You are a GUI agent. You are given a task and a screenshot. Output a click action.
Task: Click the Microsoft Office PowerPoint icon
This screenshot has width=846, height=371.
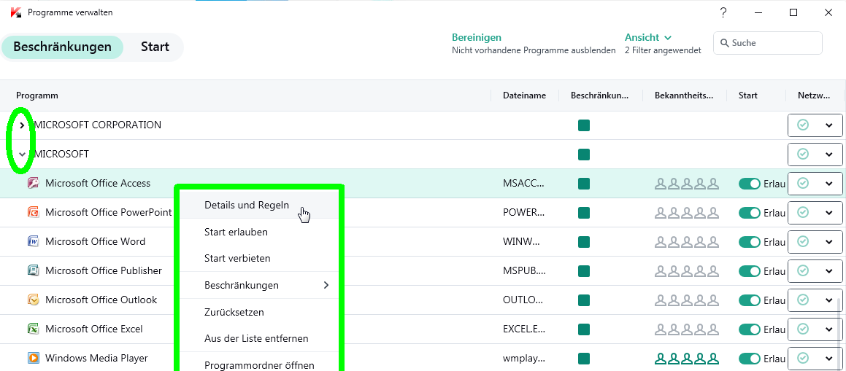coord(33,212)
